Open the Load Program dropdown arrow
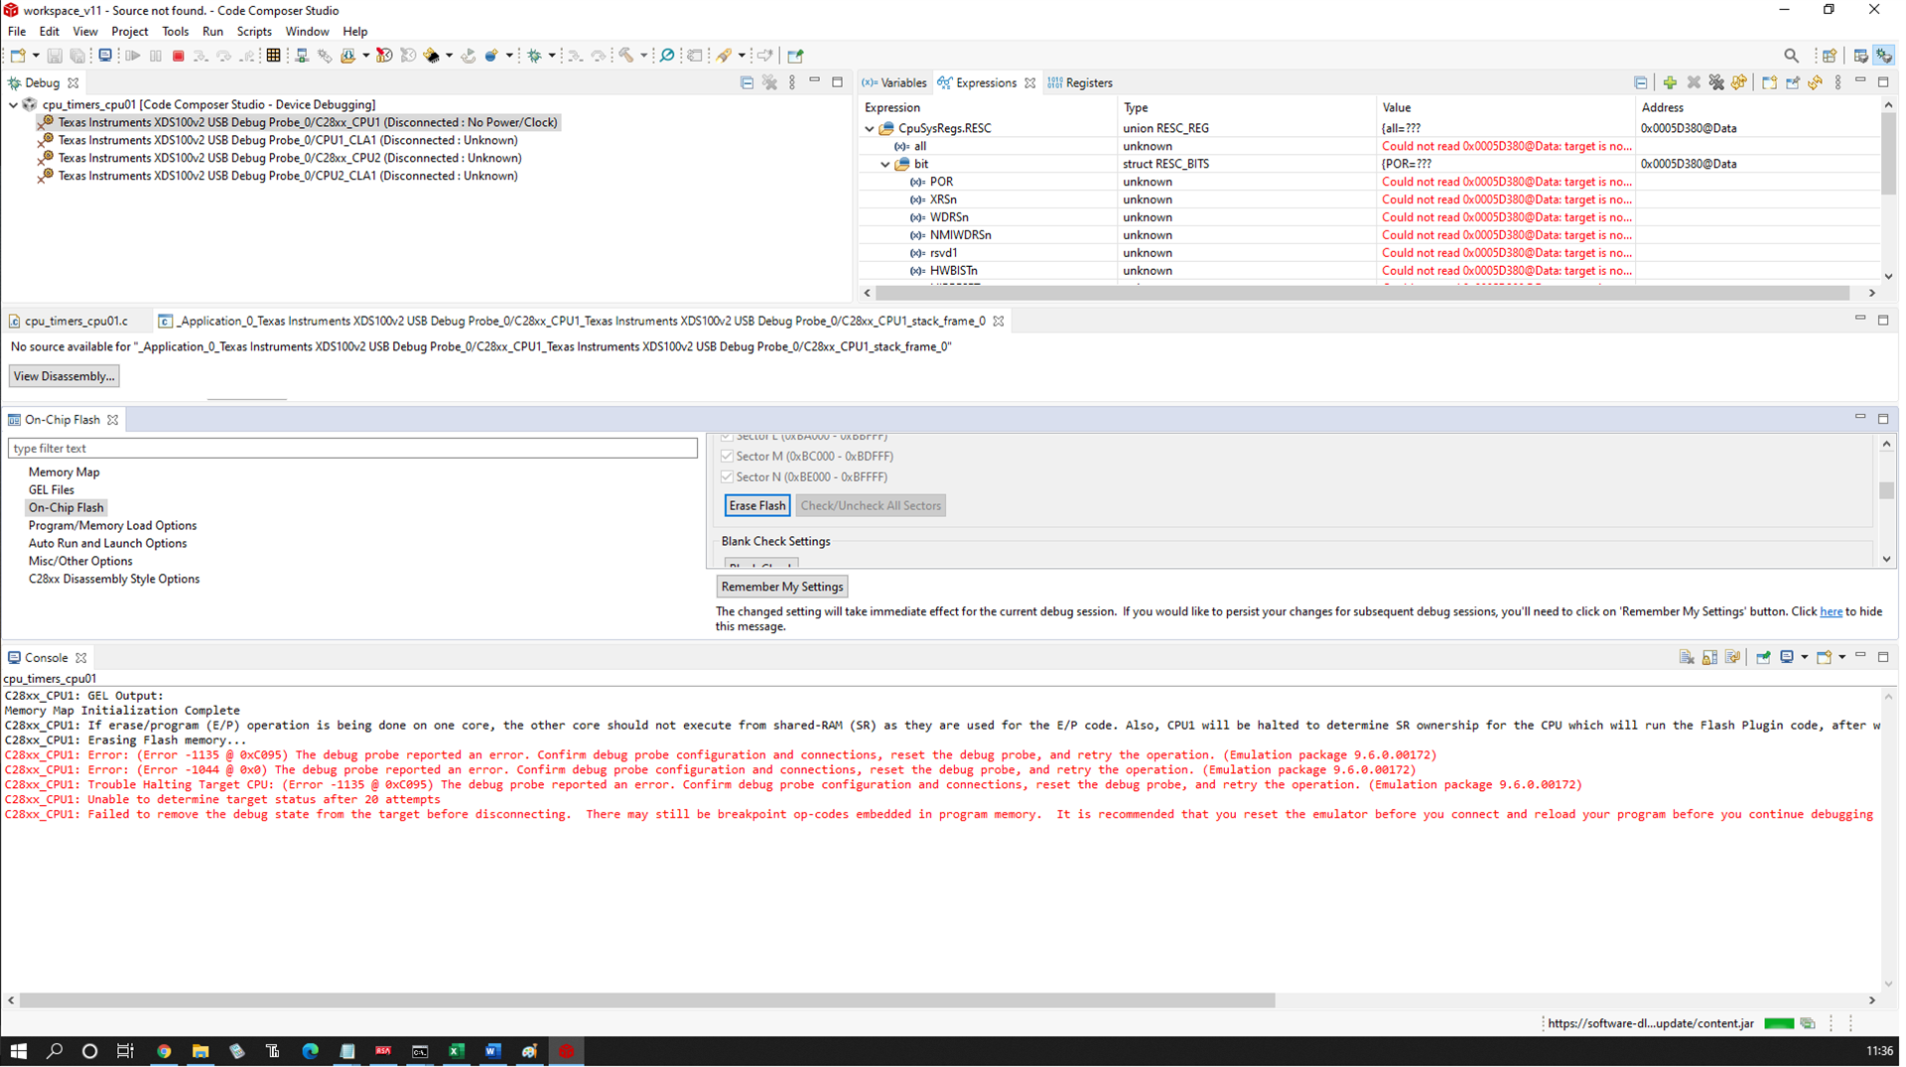The height and width of the screenshot is (1067, 1906). (x=365, y=56)
